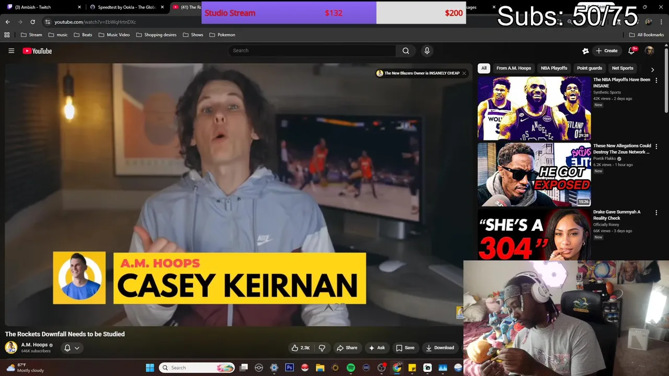Screen dimensions: 669x376
Task: Click the video player area
Action: [x=238, y=194]
